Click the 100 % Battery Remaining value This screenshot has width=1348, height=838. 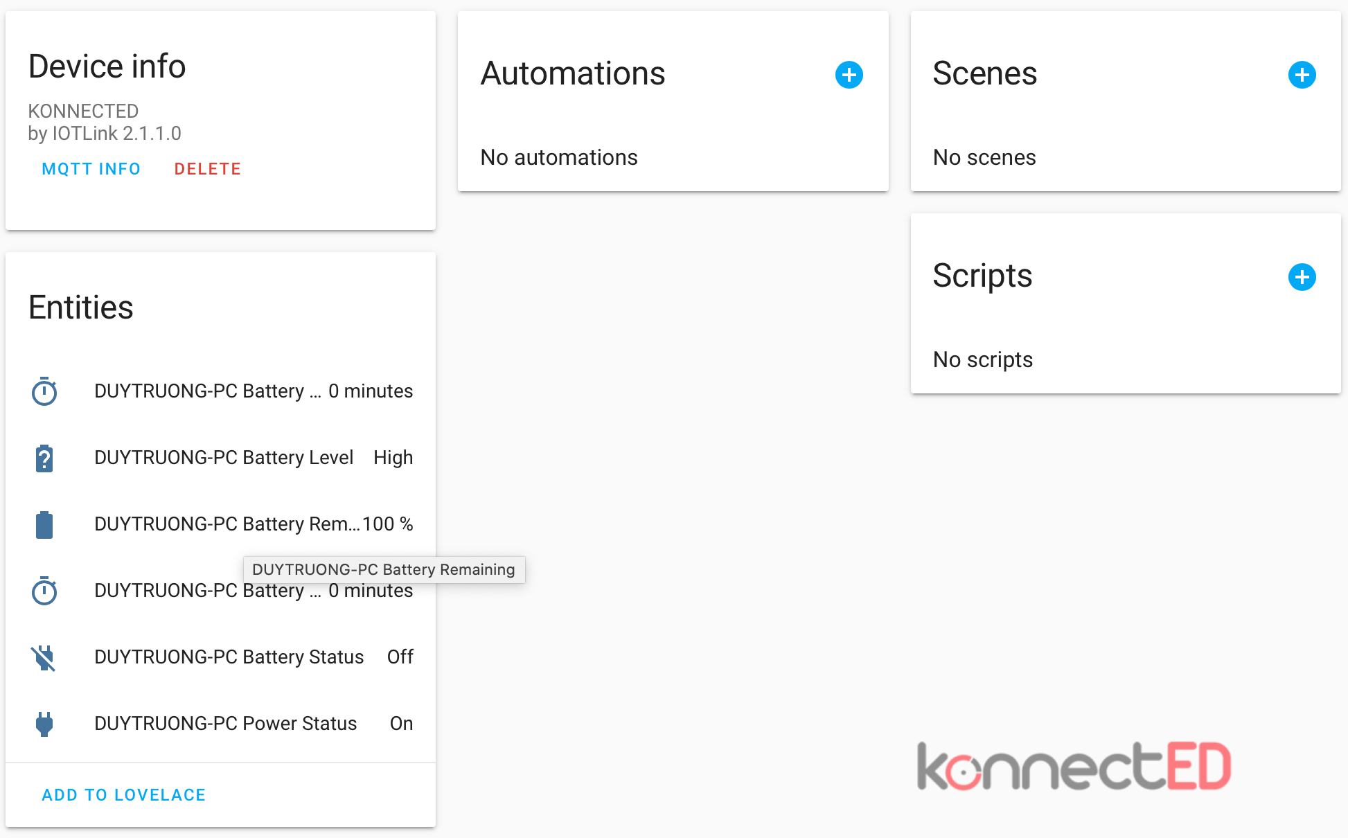click(388, 524)
